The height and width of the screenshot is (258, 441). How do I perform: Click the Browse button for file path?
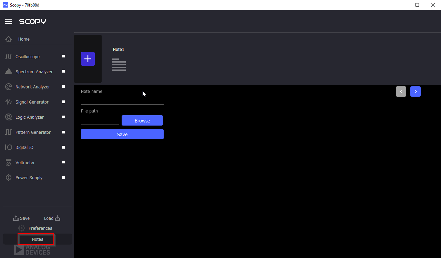142,120
